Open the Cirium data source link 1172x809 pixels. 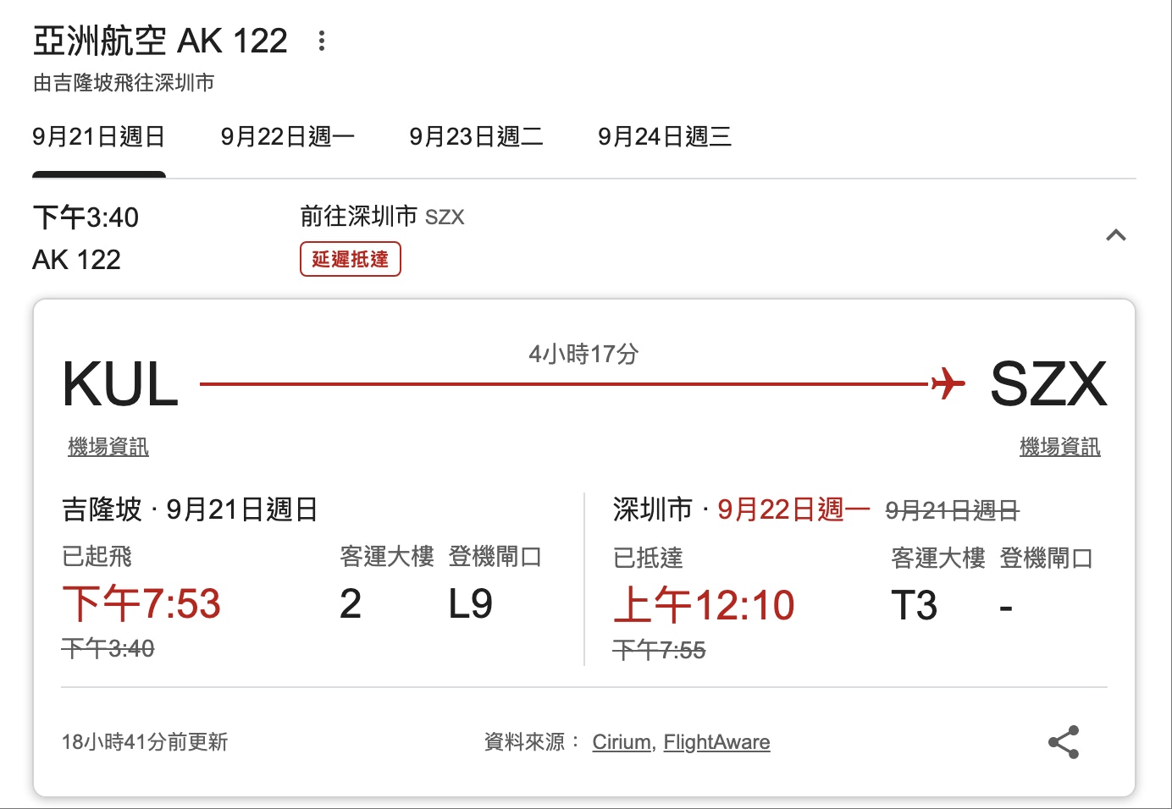click(x=621, y=741)
